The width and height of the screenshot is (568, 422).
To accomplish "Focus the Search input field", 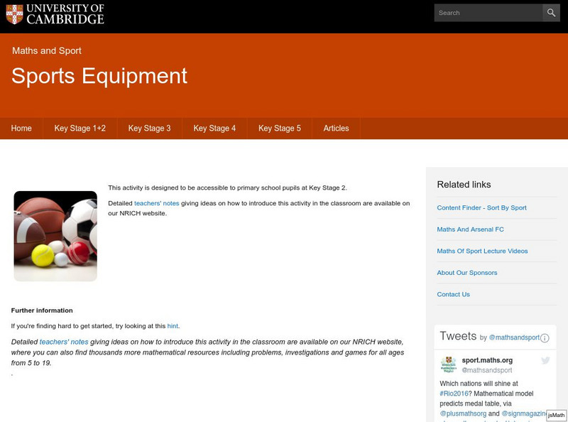I will 488,13.
